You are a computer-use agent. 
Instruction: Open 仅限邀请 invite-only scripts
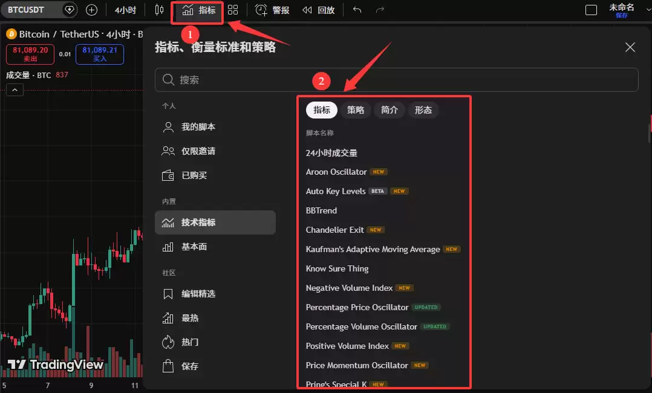[x=215, y=151]
